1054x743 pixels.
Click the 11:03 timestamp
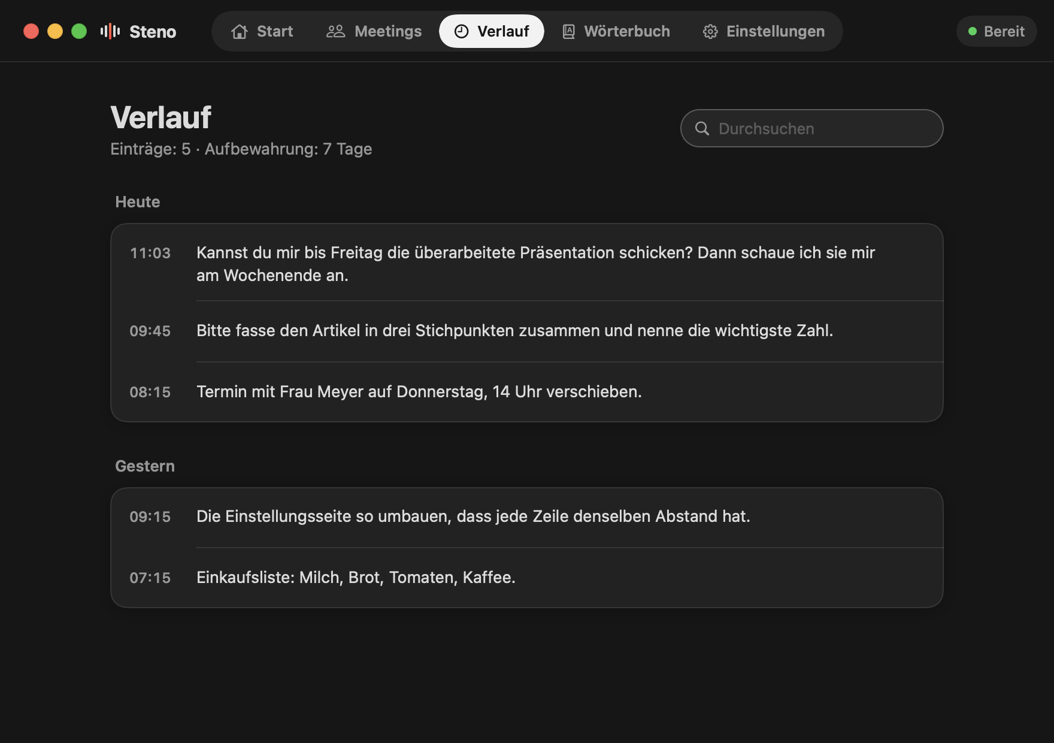click(x=150, y=253)
